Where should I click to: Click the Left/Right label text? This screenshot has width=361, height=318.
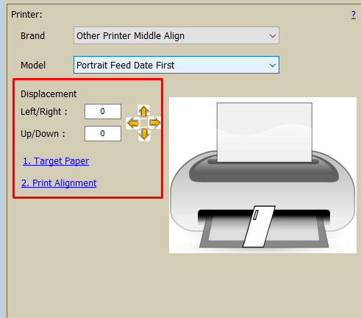click(x=44, y=112)
